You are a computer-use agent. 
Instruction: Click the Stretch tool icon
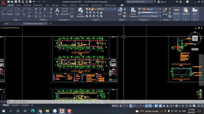click(x=36, y=16)
